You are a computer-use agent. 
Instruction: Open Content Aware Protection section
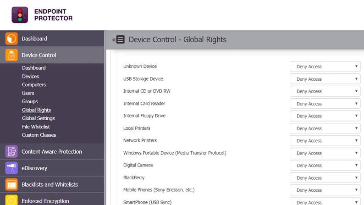(x=52, y=151)
